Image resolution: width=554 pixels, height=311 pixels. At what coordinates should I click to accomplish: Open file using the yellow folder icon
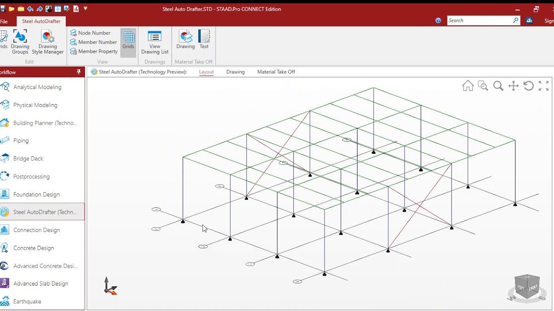pos(11,9)
